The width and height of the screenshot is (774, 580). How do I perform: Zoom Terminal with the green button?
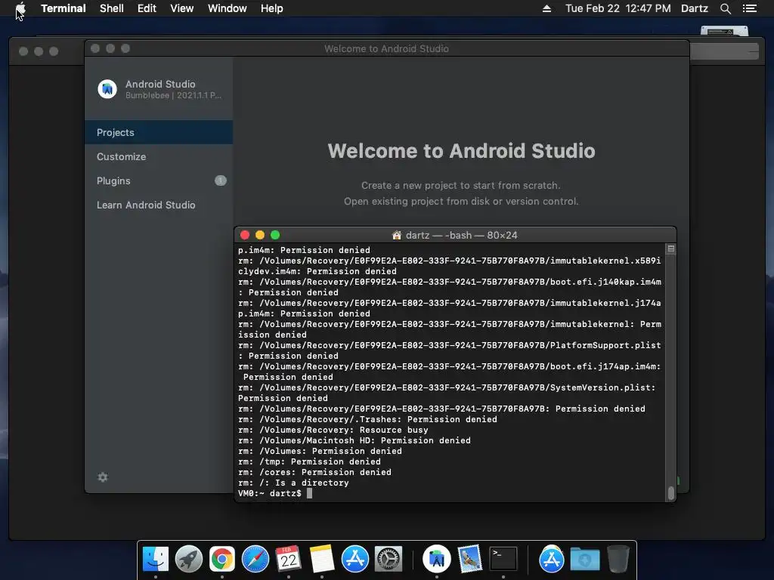pos(275,236)
